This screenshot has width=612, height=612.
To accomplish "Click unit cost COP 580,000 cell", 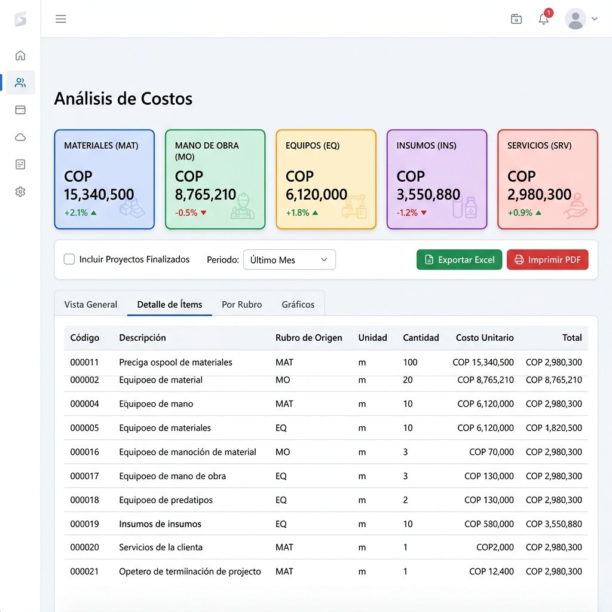I will [x=489, y=524].
